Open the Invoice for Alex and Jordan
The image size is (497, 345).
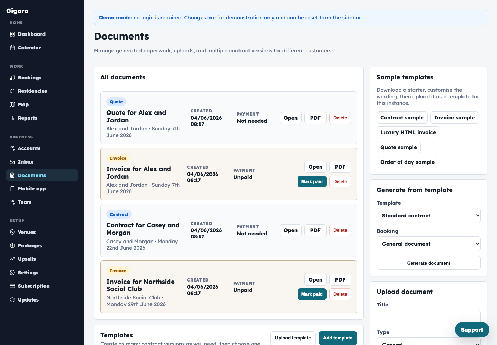(x=315, y=167)
